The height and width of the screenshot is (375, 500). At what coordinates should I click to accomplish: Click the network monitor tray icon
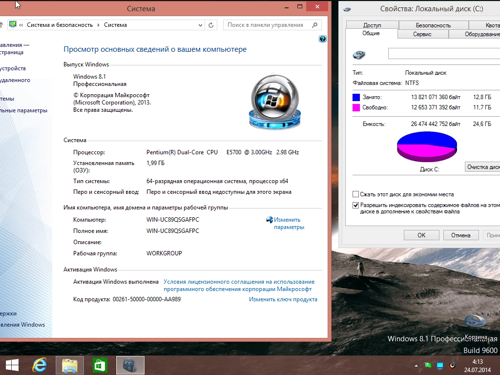point(440,365)
